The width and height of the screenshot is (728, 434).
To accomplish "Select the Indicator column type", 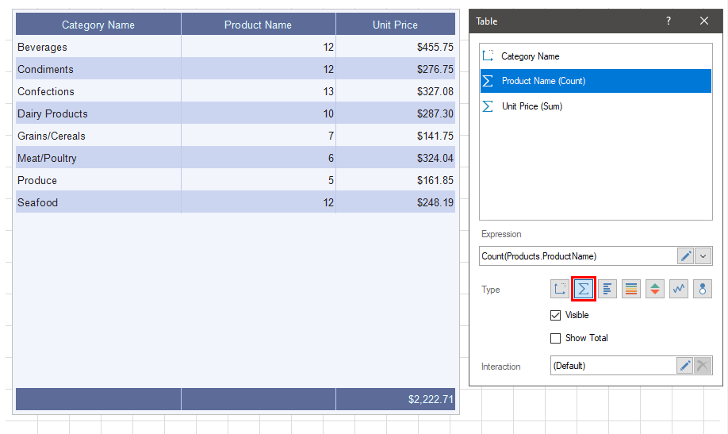I will pyautogui.click(x=655, y=290).
